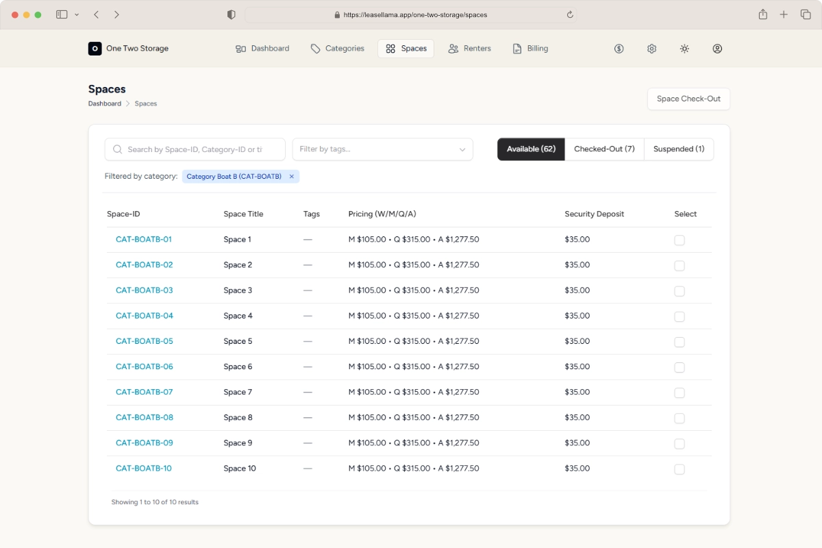Image resolution: width=822 pixels, height=548 pixels.
Task: Open the Categories nav item
Action: click(x=337, y=49)
